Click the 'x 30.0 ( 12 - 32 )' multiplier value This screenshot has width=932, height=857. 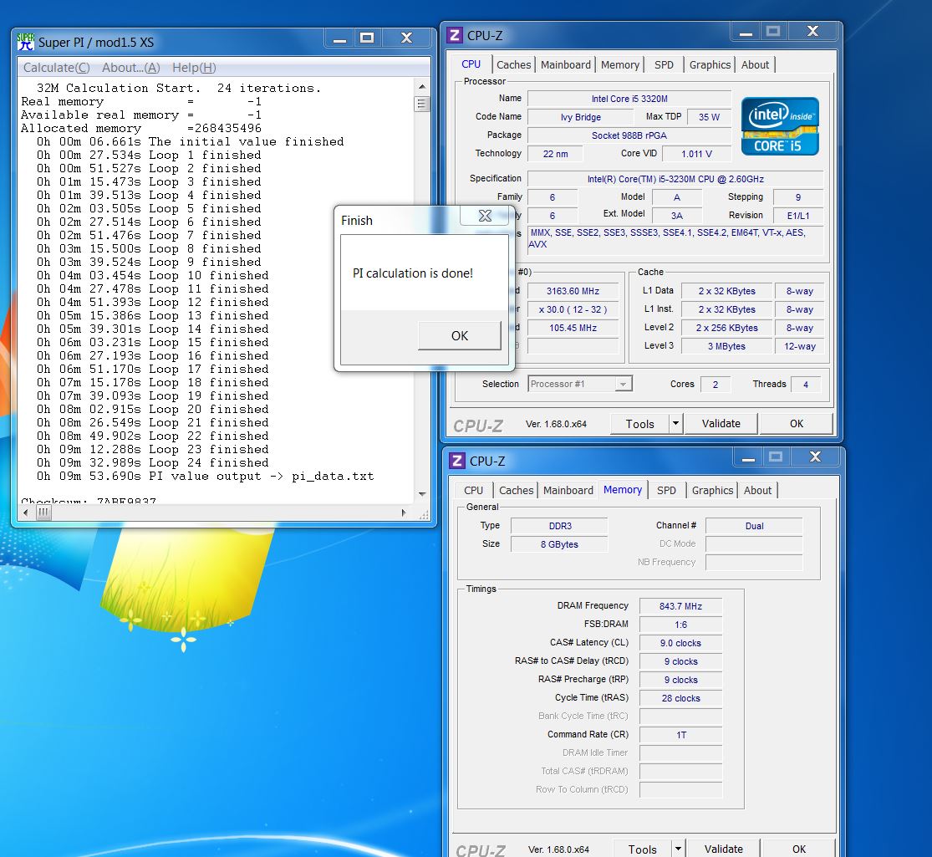pos(573,309)
